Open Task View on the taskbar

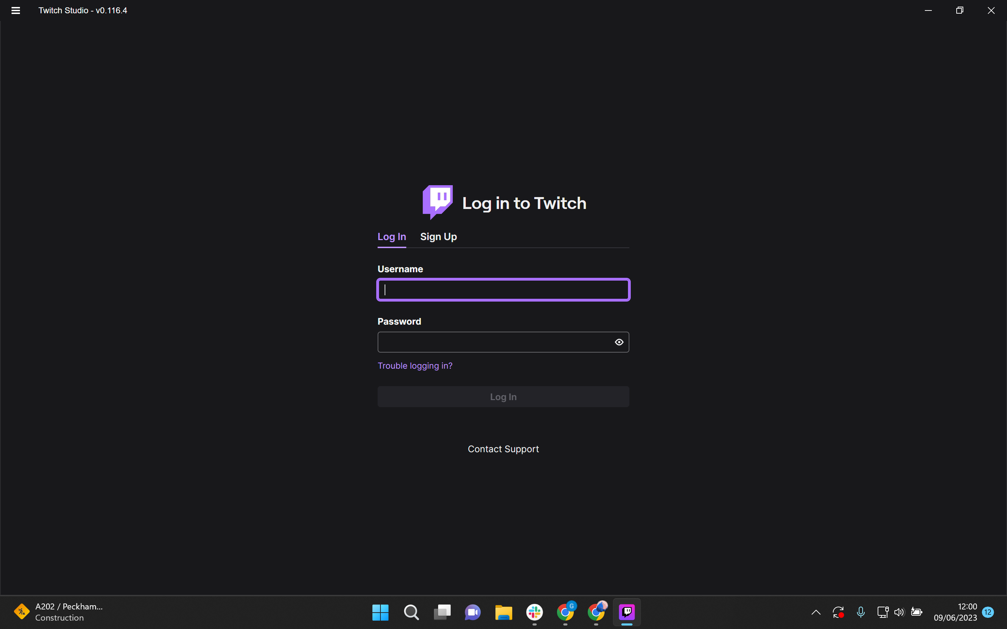click(x=442, y=612)
